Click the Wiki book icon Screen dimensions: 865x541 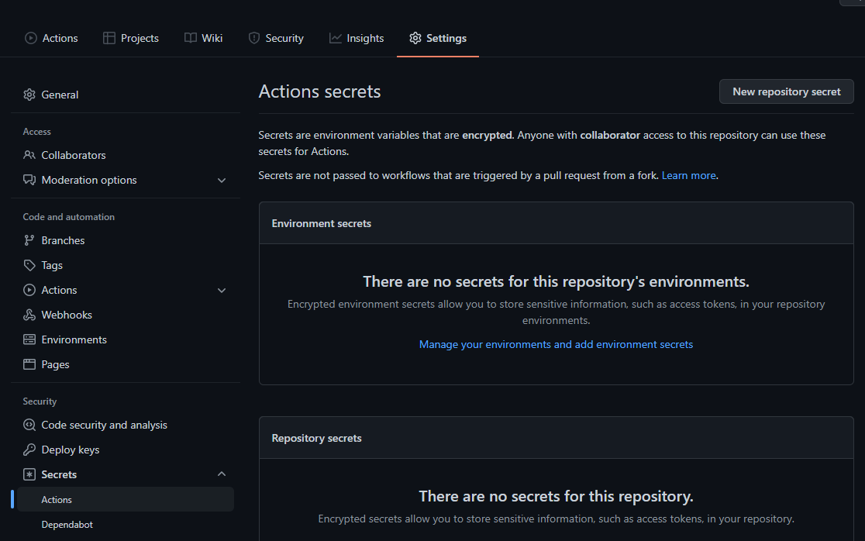pos(191,38)
